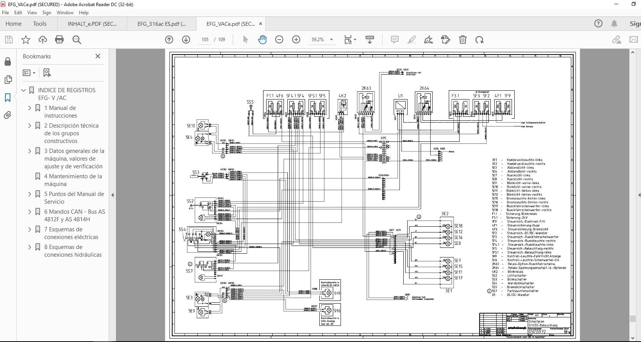Collapse the navigation pane divider arrow
The width and height of the screenshot is (641, 342).
click(112, 195)
